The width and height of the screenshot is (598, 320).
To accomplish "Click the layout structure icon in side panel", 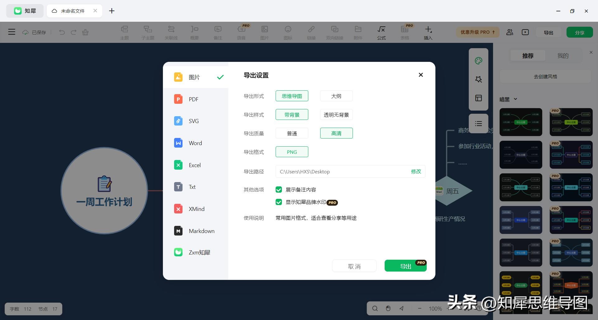I will point(478,98).
